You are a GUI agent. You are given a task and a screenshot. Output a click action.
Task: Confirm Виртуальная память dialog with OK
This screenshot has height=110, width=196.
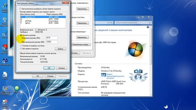49,68
